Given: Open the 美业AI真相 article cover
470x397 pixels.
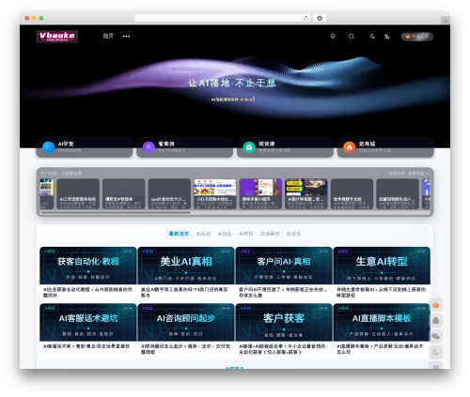Looking at the screenshot, I should (x=186, y=266).
